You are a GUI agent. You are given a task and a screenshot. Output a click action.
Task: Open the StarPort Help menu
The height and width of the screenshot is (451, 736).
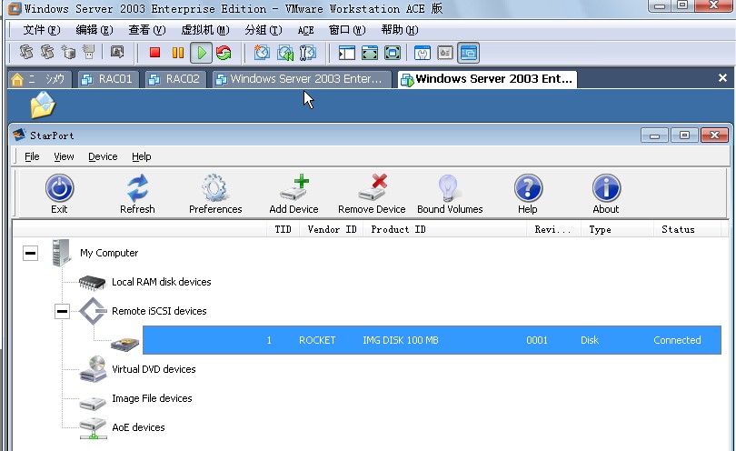(x=141, y=156)
